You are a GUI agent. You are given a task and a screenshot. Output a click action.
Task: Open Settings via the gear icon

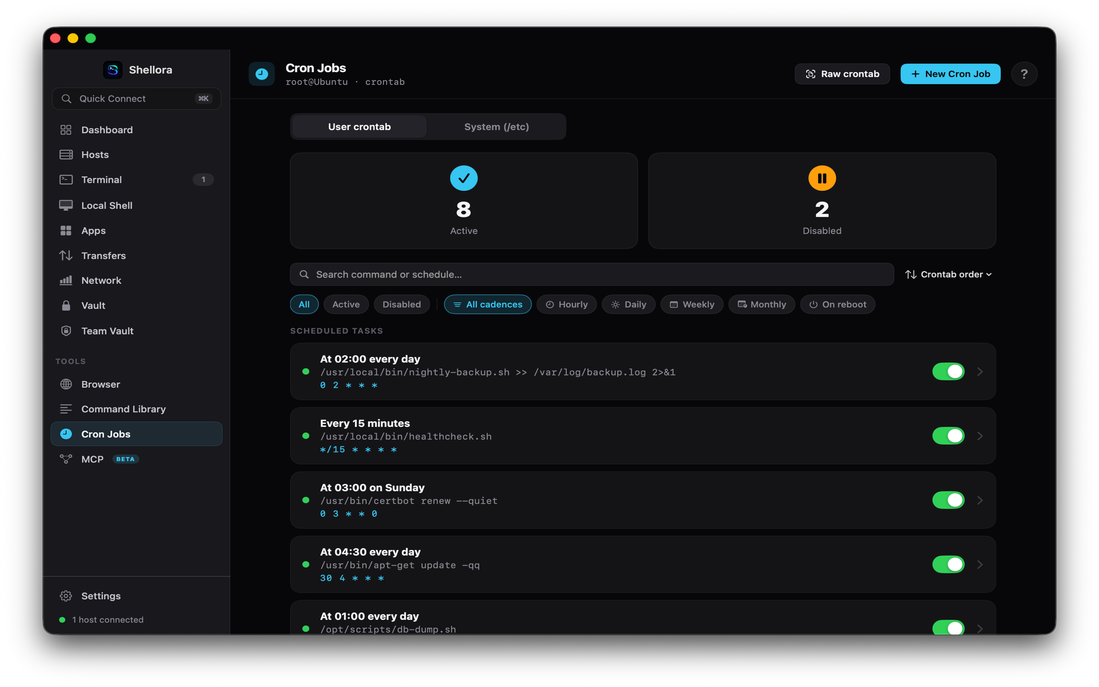(66, 596)
